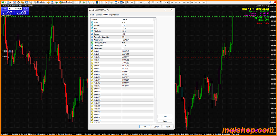Toggle the AutoTrading button
The image size is (277, 136).
pyautogui.click(x=65, y=2)
